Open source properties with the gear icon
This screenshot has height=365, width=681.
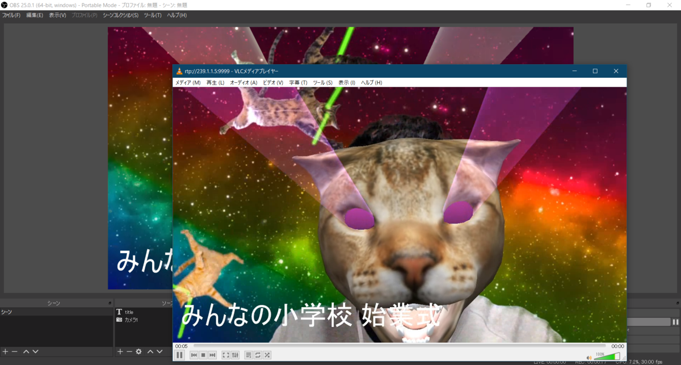pyautogui.click(x=138, y=351)
